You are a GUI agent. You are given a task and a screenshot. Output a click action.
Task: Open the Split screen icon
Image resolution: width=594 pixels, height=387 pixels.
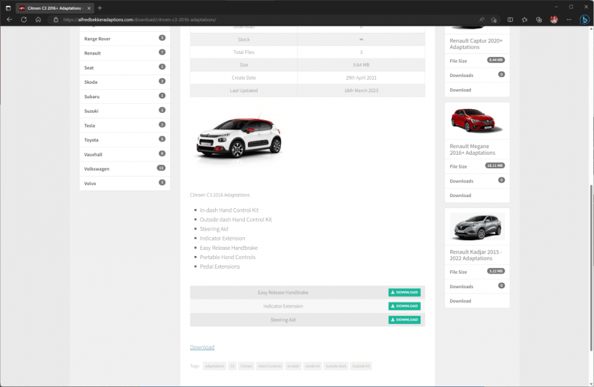pos(510,19)
